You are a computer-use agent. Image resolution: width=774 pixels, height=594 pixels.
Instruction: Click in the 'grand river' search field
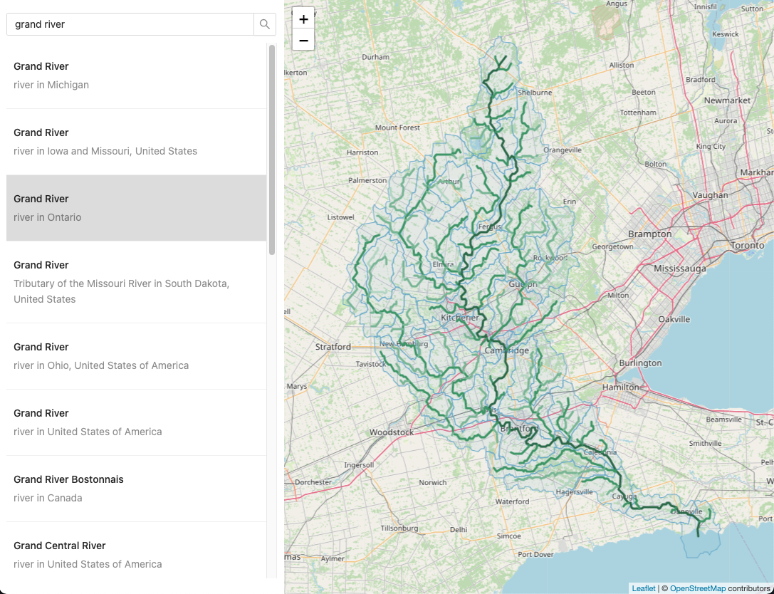[x=130, y=24]
